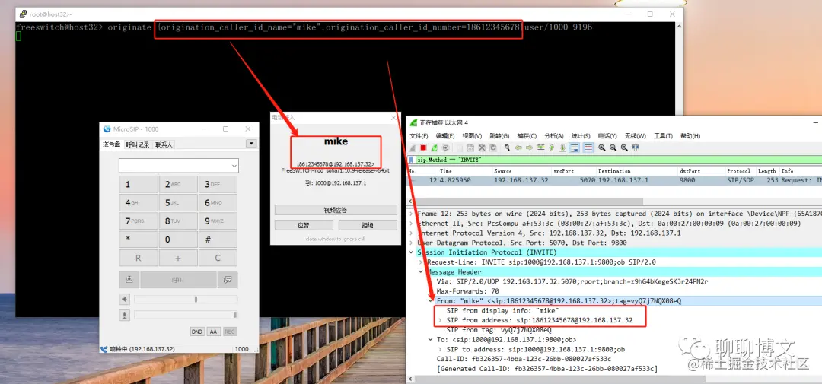Select the Max-Forwards: 70 line
The height and width of the screenshot is (384, 822).
pyautogui.click(x=467, y=291)
